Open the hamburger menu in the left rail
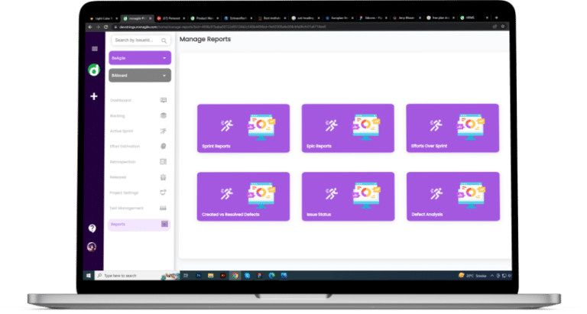This screenshot has height=314, width=587. (94, 49)
